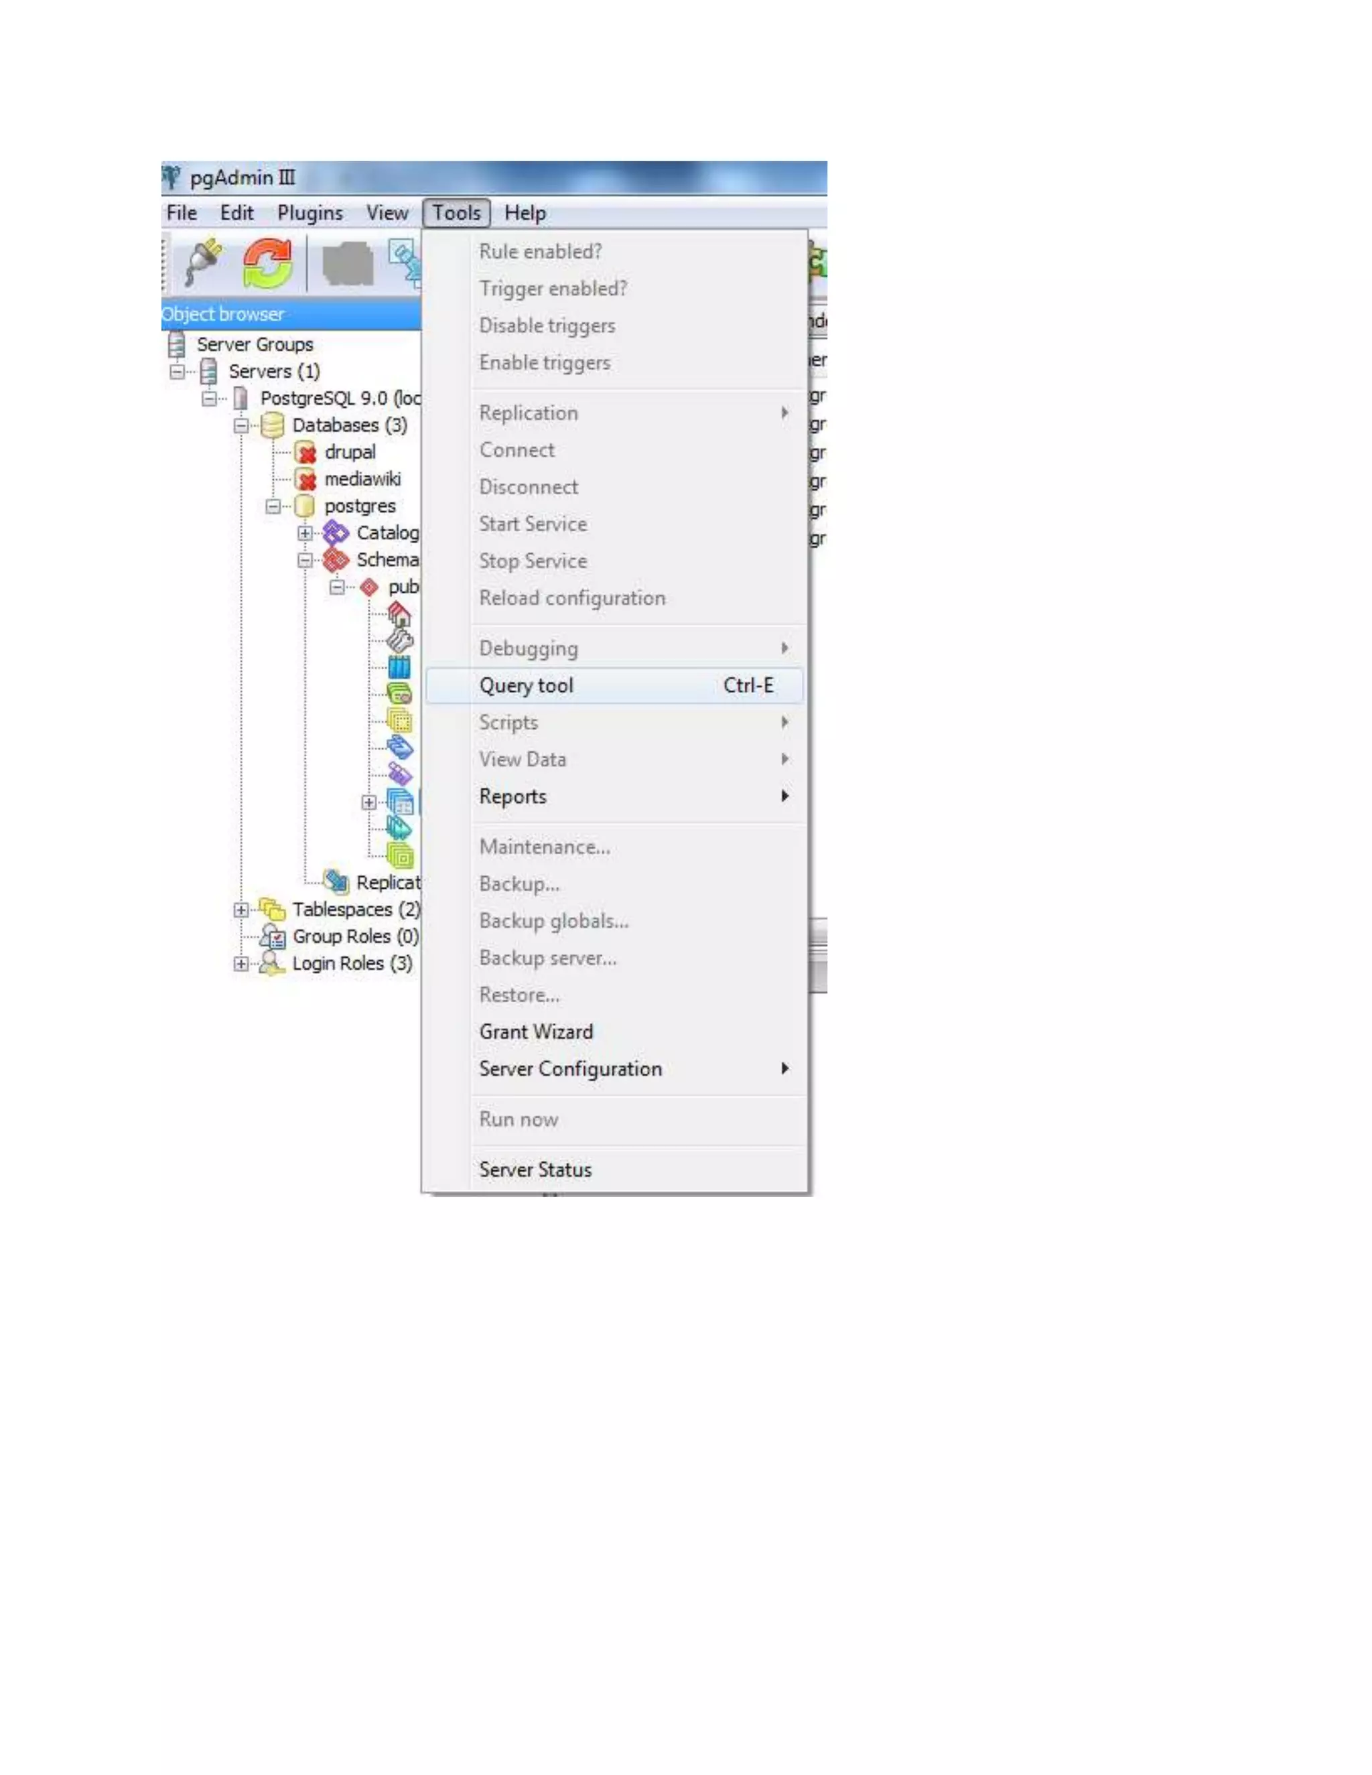Screen dimensions: 1372x1775
Task: Collapse the postgres database node
Action: tap(273, 506)
